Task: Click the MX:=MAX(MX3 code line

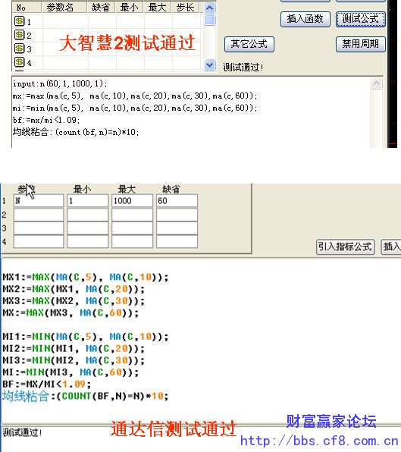Action: pyautogui.click(x=70, y=312)
